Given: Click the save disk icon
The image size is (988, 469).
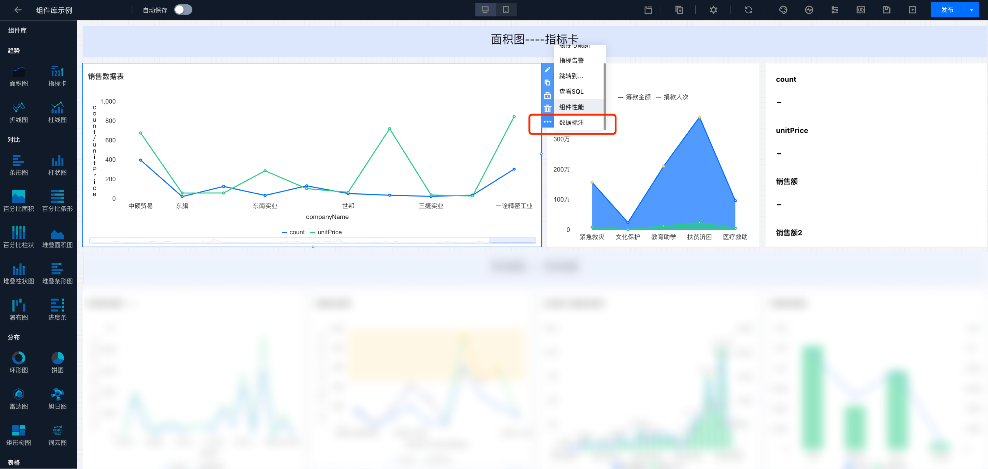Looking at the screenshot, I should 886,10.
